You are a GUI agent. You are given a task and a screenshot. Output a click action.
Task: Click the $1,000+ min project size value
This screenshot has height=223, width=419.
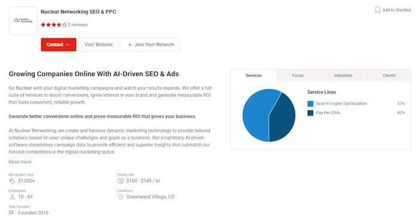tap(26, 181)
